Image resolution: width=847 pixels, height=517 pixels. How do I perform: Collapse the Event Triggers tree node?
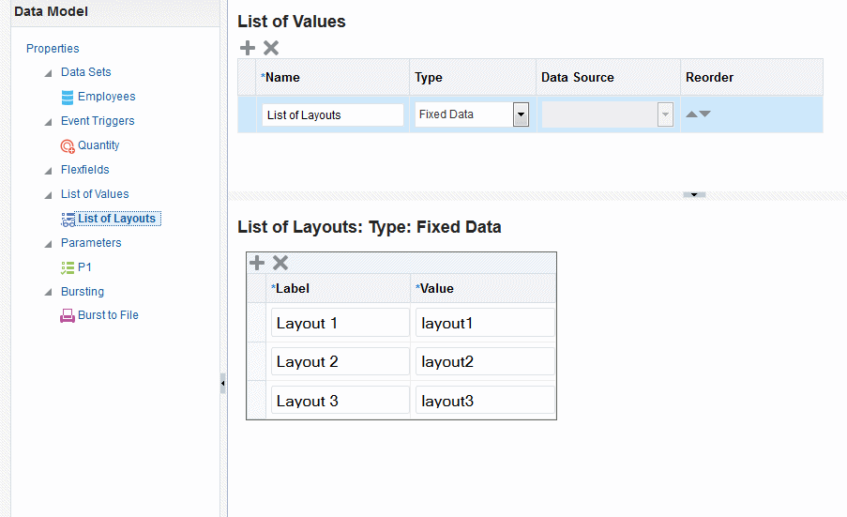tap(49, 122)
